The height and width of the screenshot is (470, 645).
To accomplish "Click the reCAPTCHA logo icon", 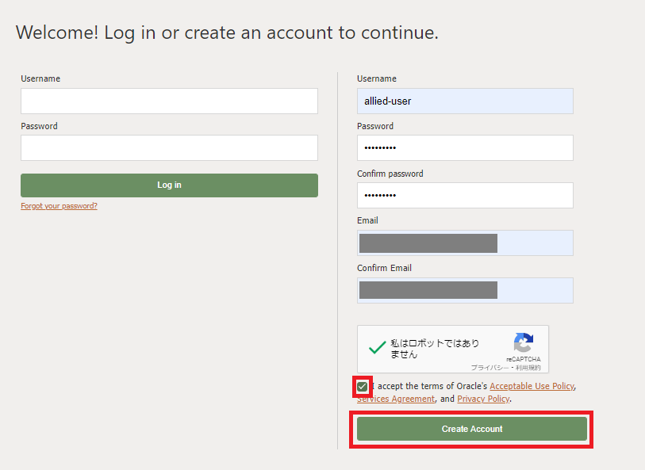I will (523, 343).
